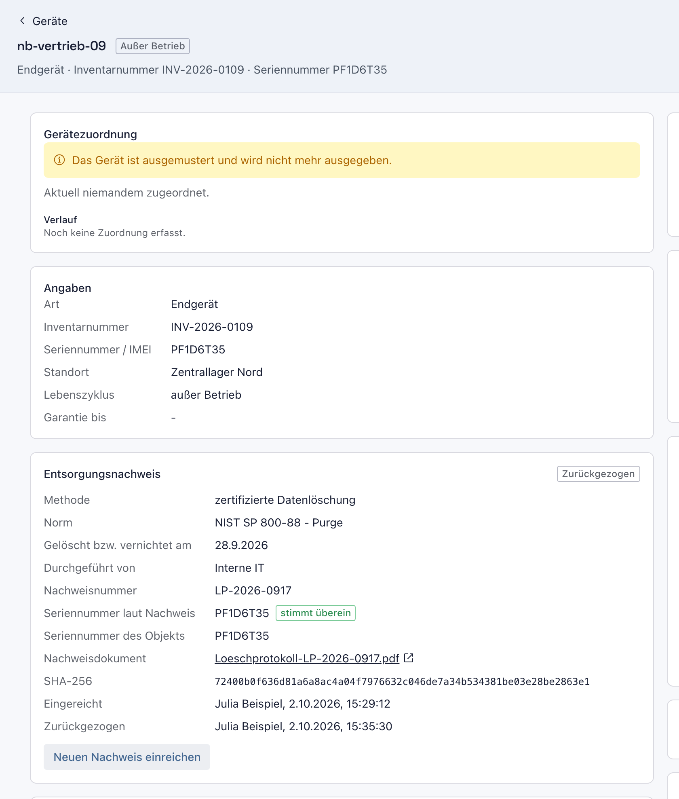Viewport: 679px width, 799px height.
Task: Click the header subtitle with Inventarnummer and Seriennummer
Action: coord(202,70)
